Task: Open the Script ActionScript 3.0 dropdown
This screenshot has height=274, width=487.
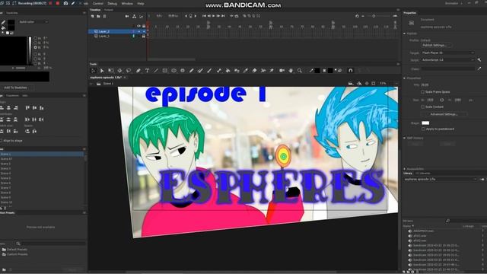Action: (x=448, y=59)
